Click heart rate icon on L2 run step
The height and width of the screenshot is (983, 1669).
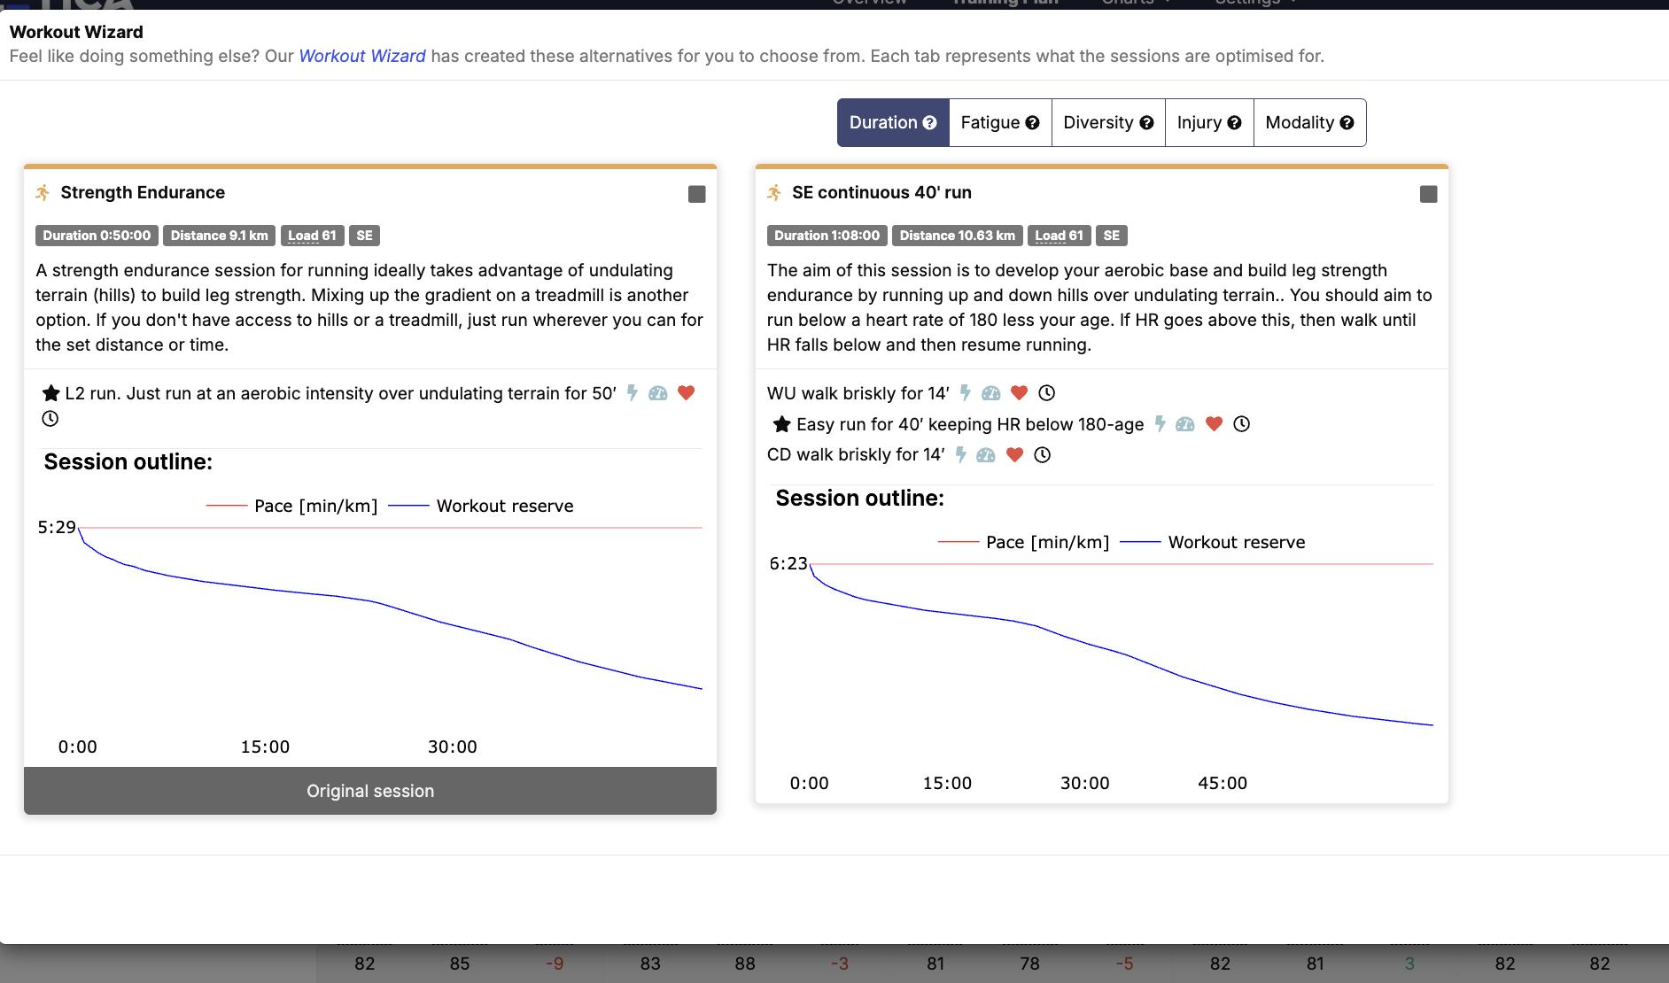point(686,392)
